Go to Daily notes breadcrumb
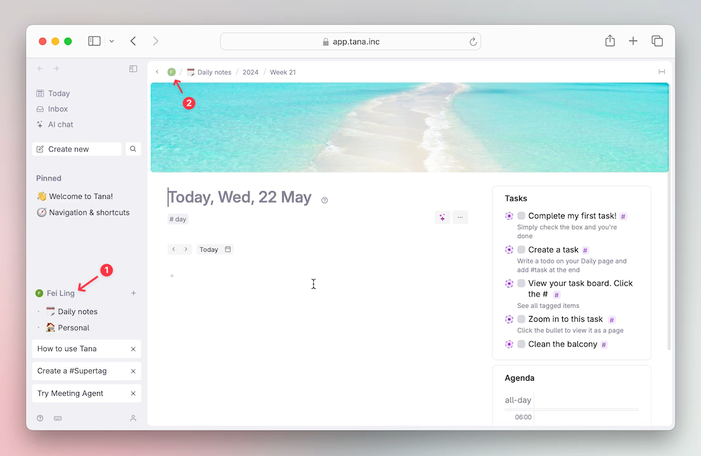Viewport: 701px width, 456px height. pos(209,72)
